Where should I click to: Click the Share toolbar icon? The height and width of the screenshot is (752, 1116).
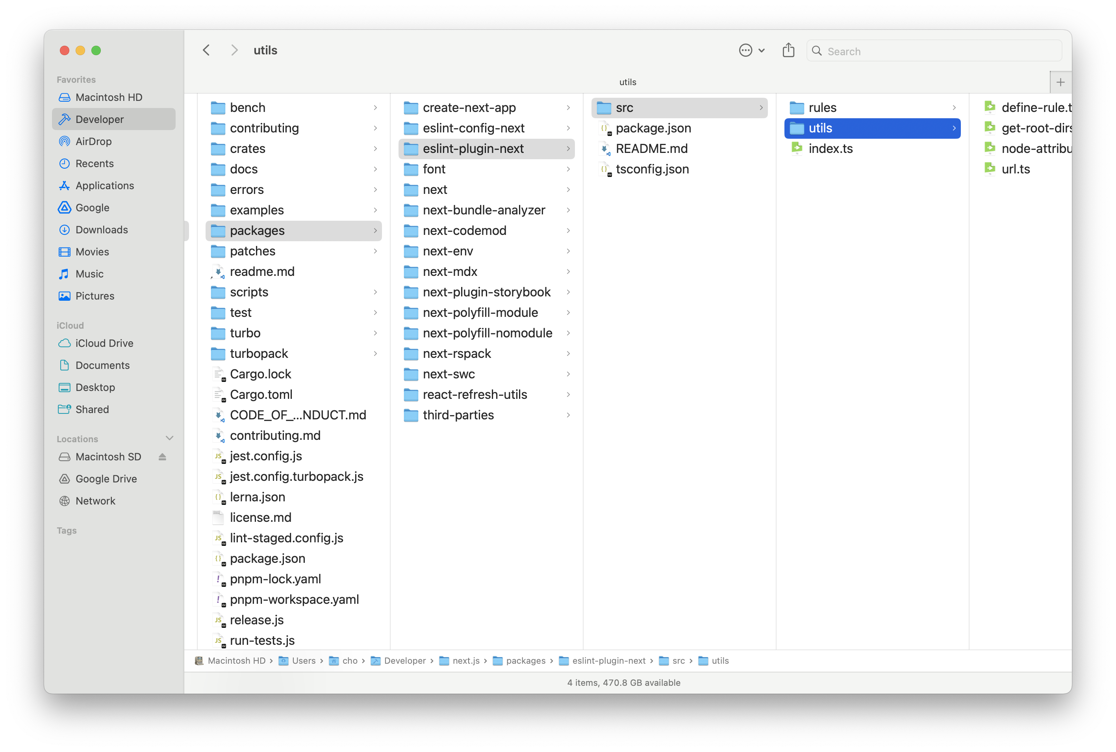click(x=788, y=50)
